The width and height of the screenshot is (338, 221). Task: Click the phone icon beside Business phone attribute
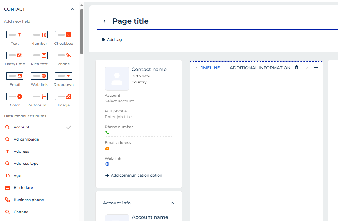[8, 200]
